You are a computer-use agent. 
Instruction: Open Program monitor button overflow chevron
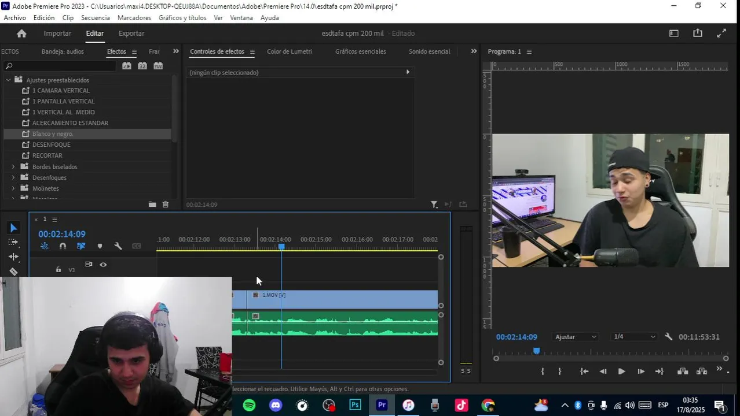click(x=720, y=369)
